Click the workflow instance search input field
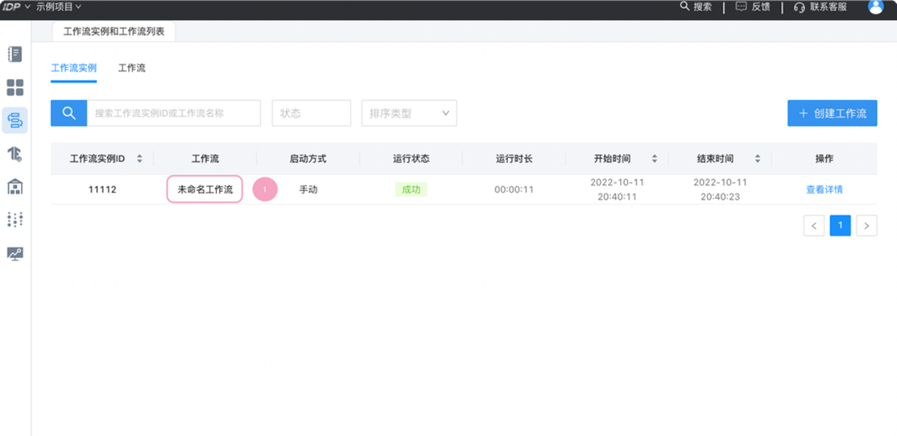The image size is (897, 436). [x=173, y=113]
